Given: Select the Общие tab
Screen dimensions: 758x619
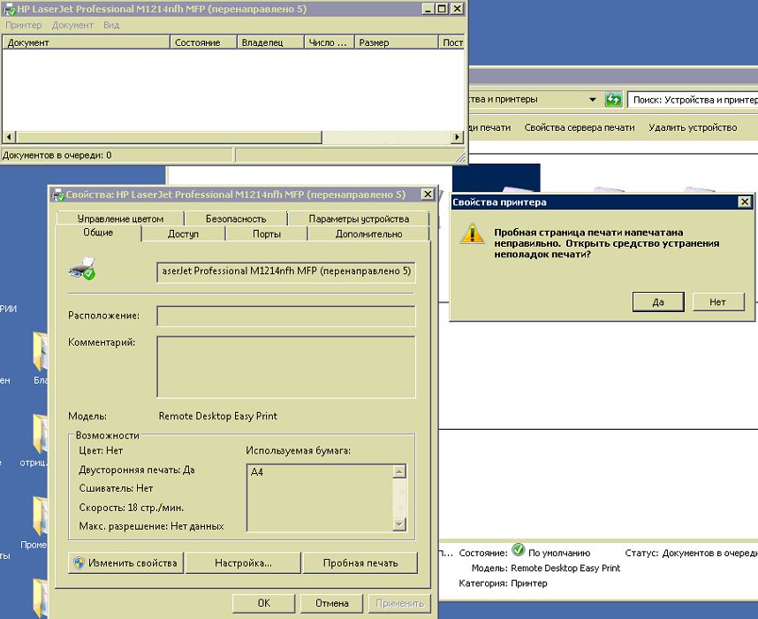Looking at the screenshot, I should 98,233.
